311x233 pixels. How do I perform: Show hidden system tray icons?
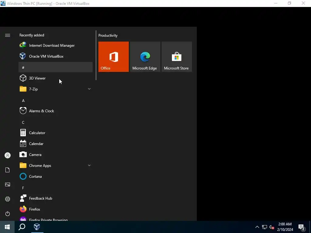257,227
